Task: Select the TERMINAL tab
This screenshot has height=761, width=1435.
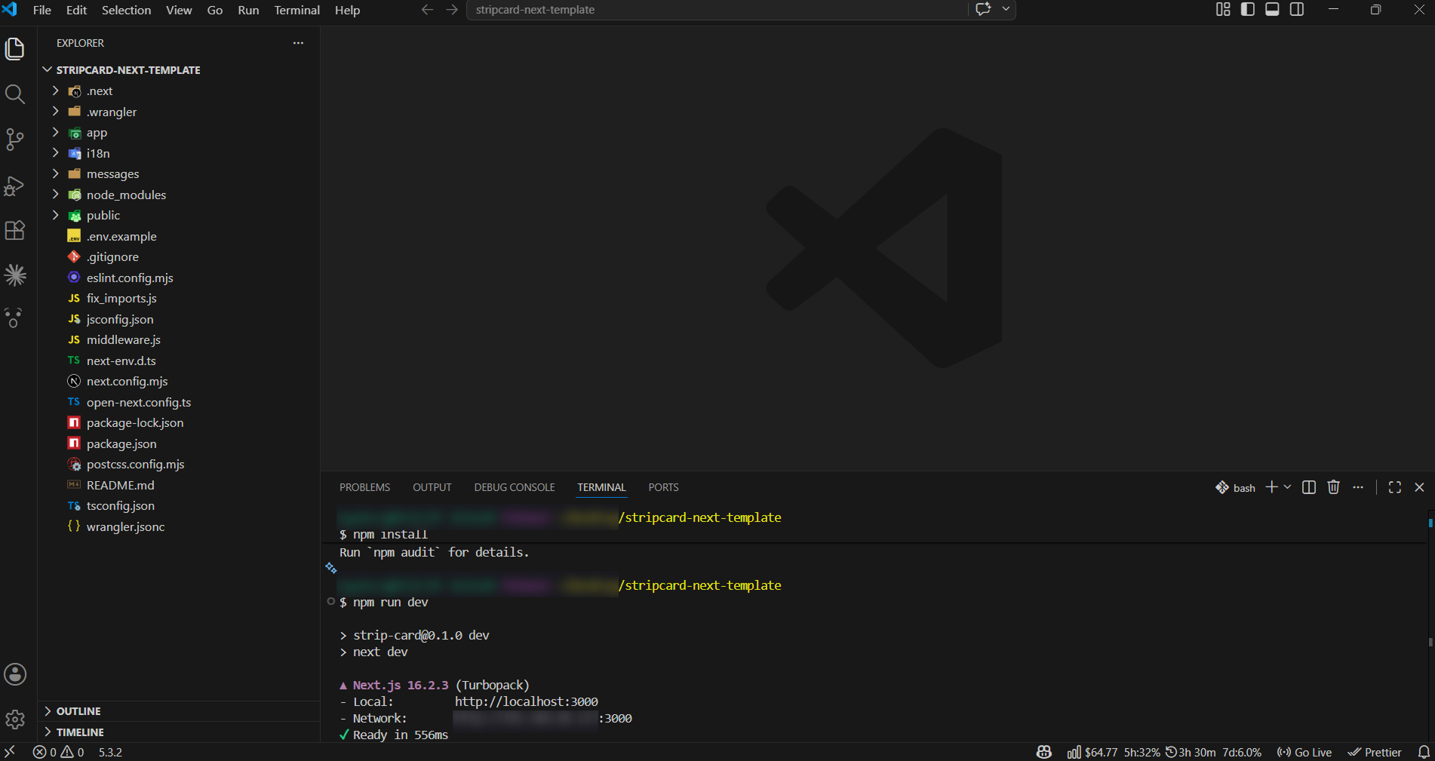Action: click(x=602, y=487)
